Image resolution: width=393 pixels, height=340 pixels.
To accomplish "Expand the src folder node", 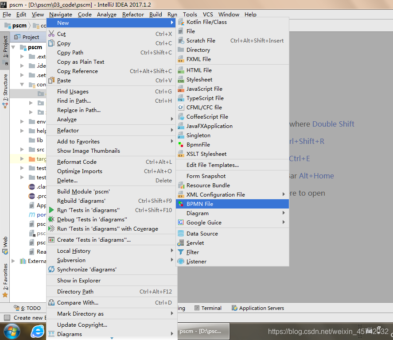I will (x=22, y=150).
